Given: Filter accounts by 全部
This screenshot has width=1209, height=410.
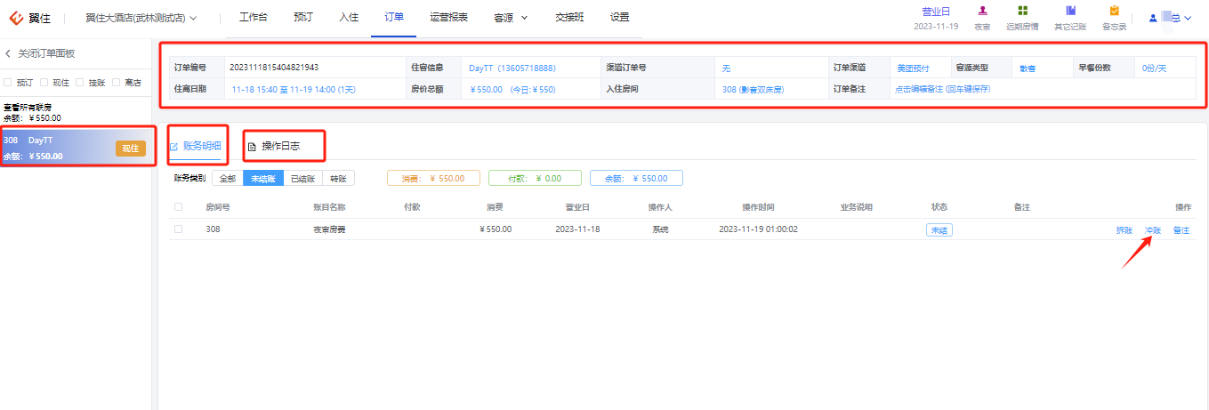Looking at the screenshot, I should (x=228, y=178).
